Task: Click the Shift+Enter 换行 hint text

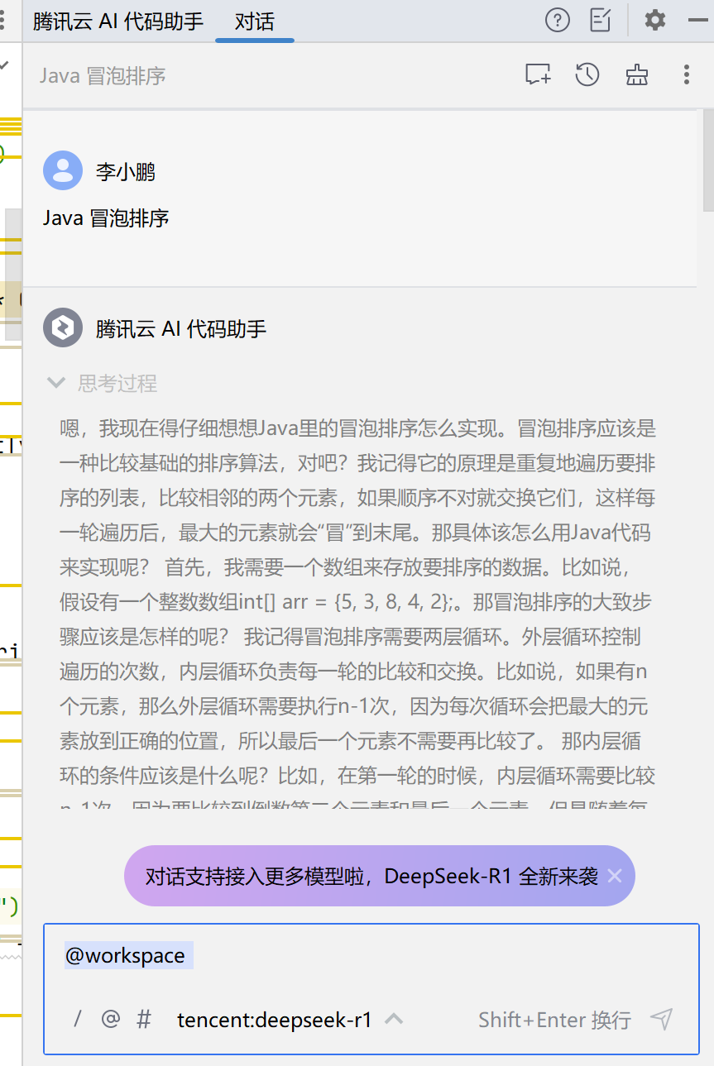Action: point(554,1020)
